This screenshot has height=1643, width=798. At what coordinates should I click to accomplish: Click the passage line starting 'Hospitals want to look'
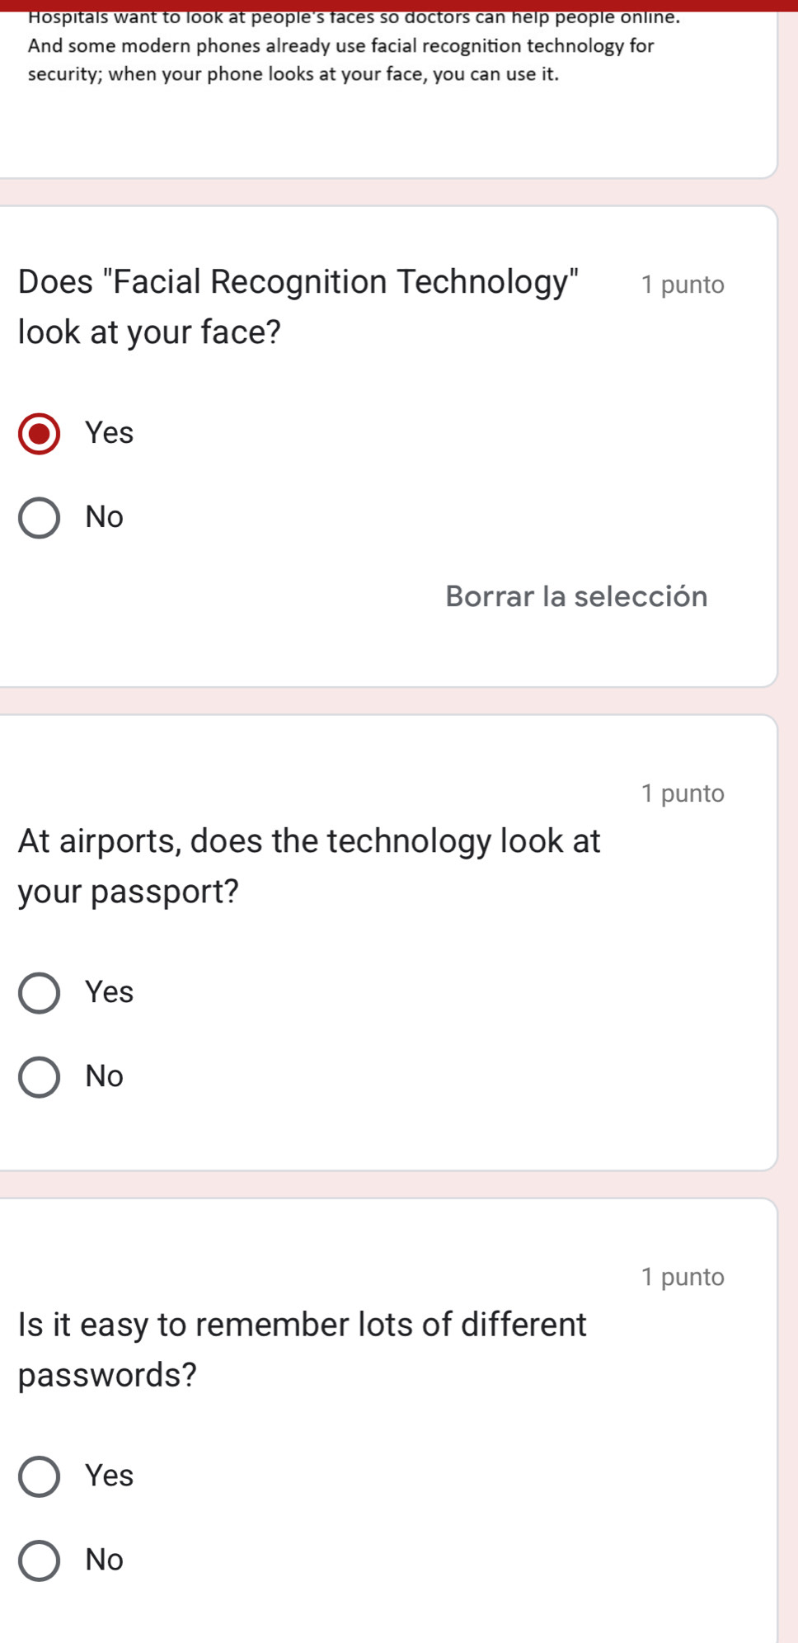354,17
